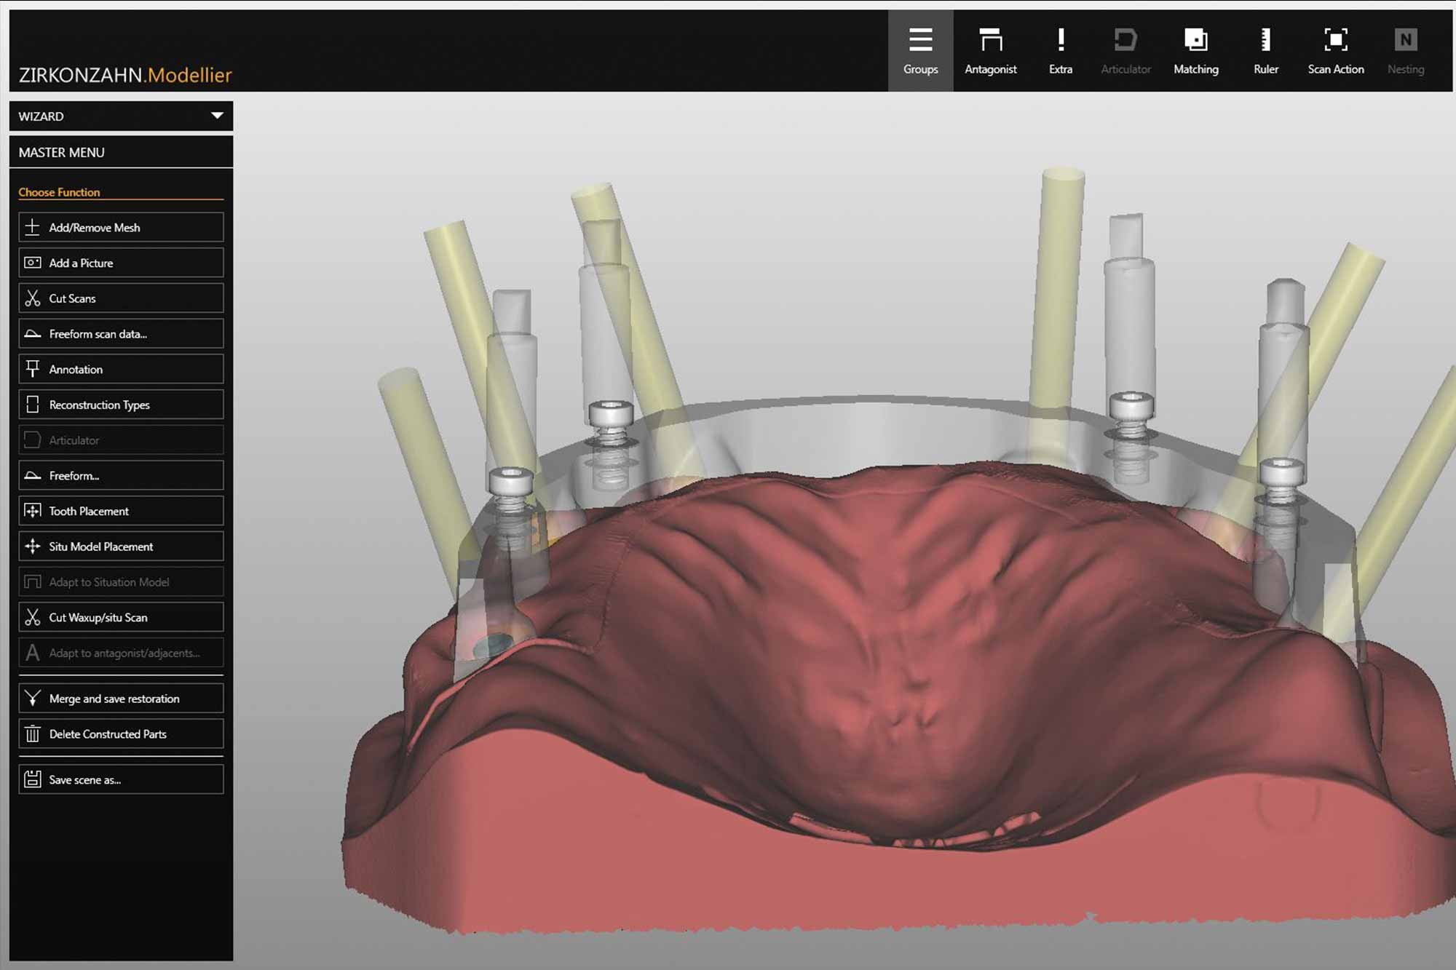The width and height of the screenshot is (1456, 970).
Task: Click the floppy disk icon beside Save scene
Action: (x=33, y=779)
